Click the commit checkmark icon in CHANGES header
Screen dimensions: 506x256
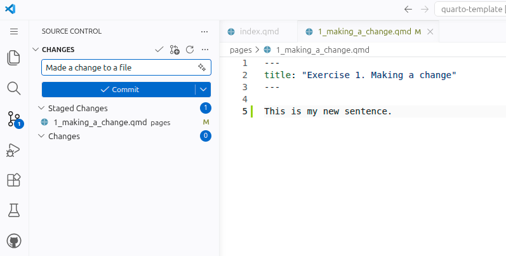pos(159,50)
